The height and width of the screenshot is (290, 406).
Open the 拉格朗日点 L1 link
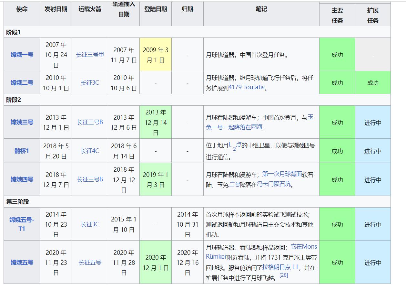tap(280, 267)
